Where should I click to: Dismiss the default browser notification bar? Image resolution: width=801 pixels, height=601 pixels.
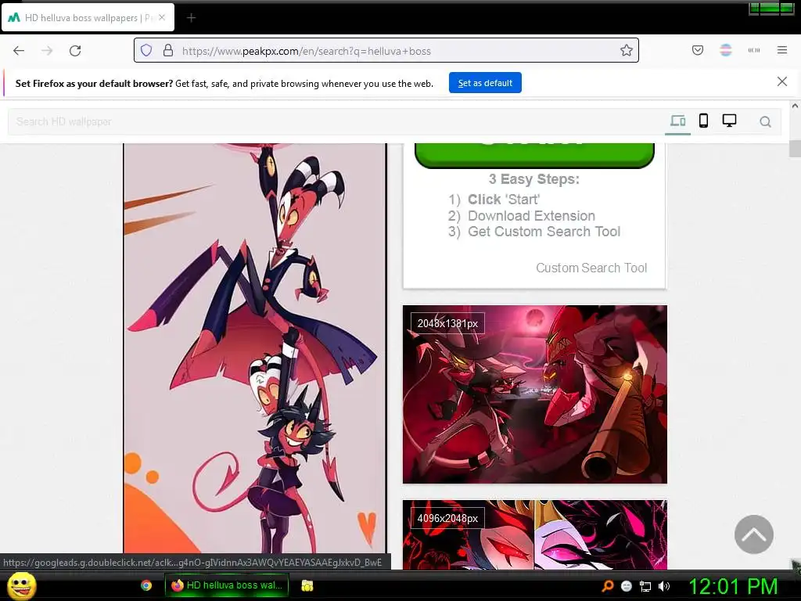pos(781,81)
